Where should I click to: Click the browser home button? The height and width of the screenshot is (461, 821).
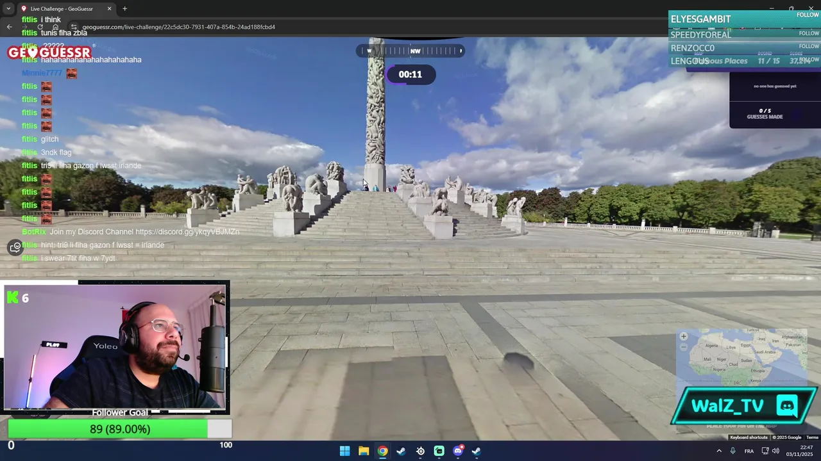pyautogui.click(x=55, y=27)
